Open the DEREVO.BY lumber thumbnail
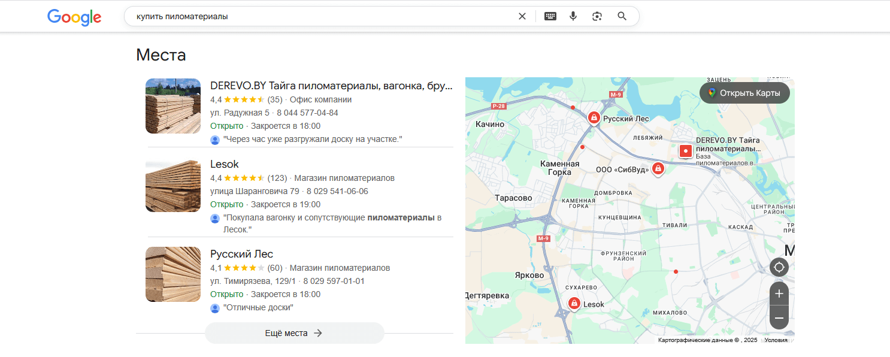The height and width of the screenshot is (357, 890). 173,106
